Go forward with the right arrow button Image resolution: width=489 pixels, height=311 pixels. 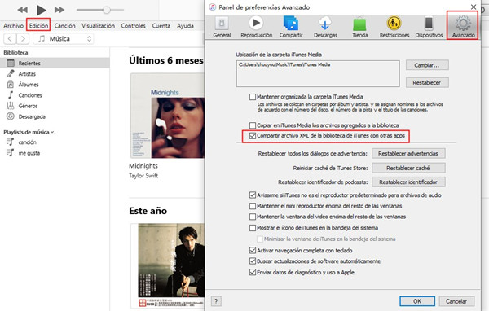23,38
